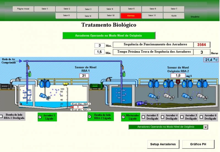The height and width of the screenshot is (152, 220).
Task: Check the Aerador 5 Desligado checkbox
Action: coord(143,117)
